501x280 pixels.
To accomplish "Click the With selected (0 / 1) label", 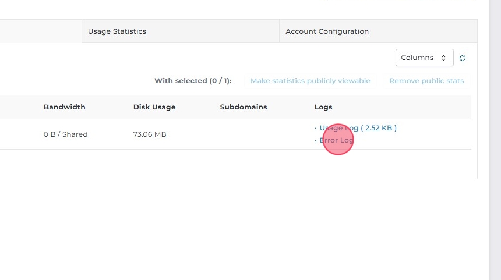I will (192, 81).
